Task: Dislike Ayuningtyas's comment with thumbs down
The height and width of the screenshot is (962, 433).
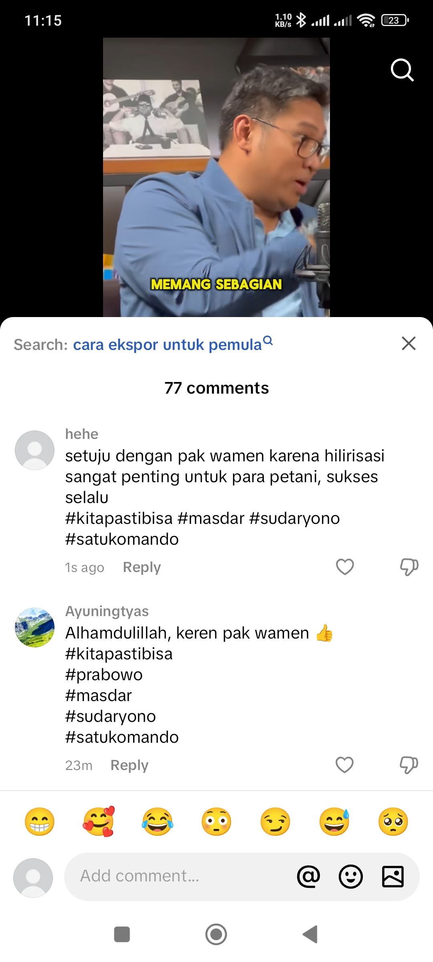Action: coord(409,765)
